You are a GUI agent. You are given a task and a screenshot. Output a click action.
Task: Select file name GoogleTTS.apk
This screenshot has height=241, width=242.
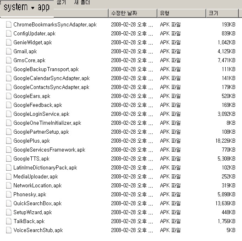[31, 158]
